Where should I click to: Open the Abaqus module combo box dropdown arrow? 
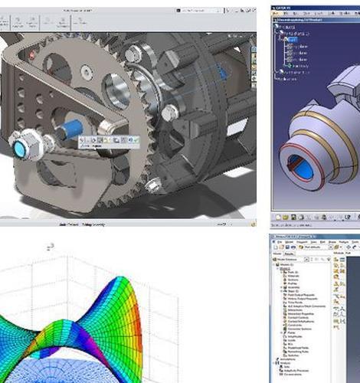click(x=330, y=247)
